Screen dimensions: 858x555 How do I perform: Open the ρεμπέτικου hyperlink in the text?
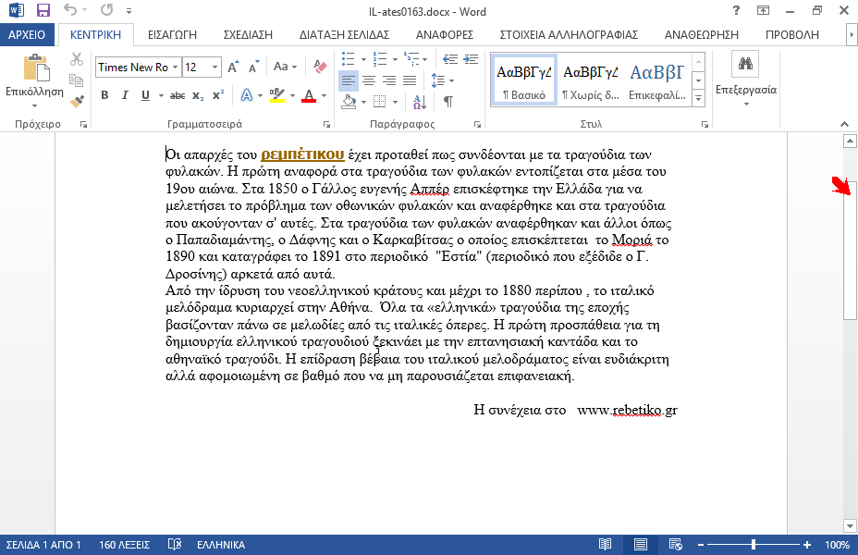(x=302, y=154)
